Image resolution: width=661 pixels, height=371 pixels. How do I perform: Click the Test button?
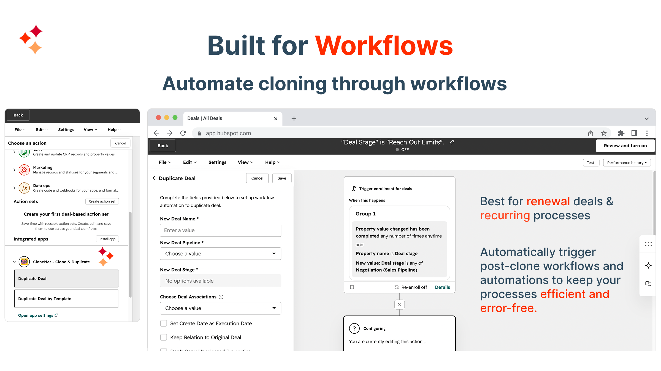[591, 163]
